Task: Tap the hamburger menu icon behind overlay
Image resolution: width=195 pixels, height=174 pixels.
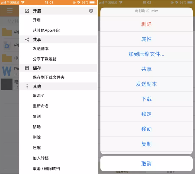Action: [10, 11]
